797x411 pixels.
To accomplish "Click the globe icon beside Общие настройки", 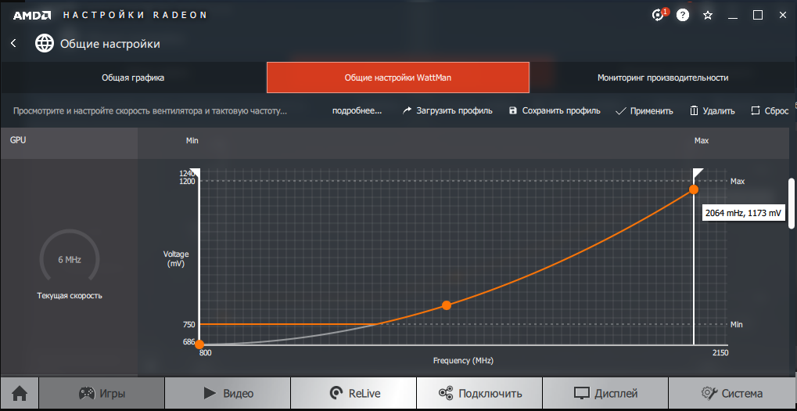I will pos(45,44).
